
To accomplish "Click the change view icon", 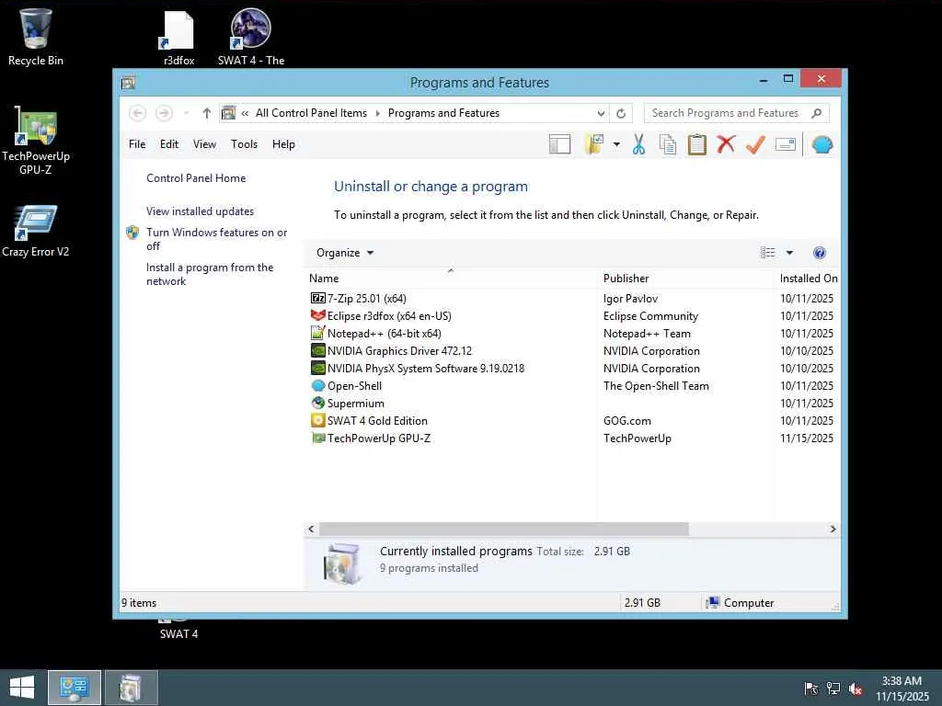I will (x=767, y=253).
